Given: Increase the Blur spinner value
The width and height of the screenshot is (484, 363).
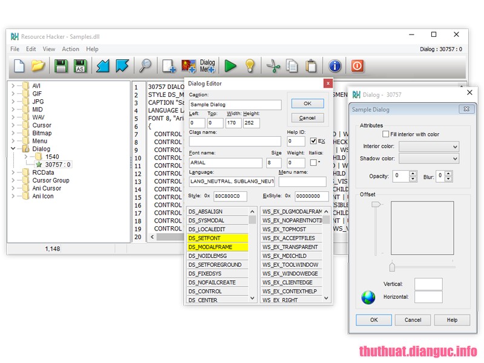Looking at the screenshot, I should pyautogui.click(x=448, y=174).
